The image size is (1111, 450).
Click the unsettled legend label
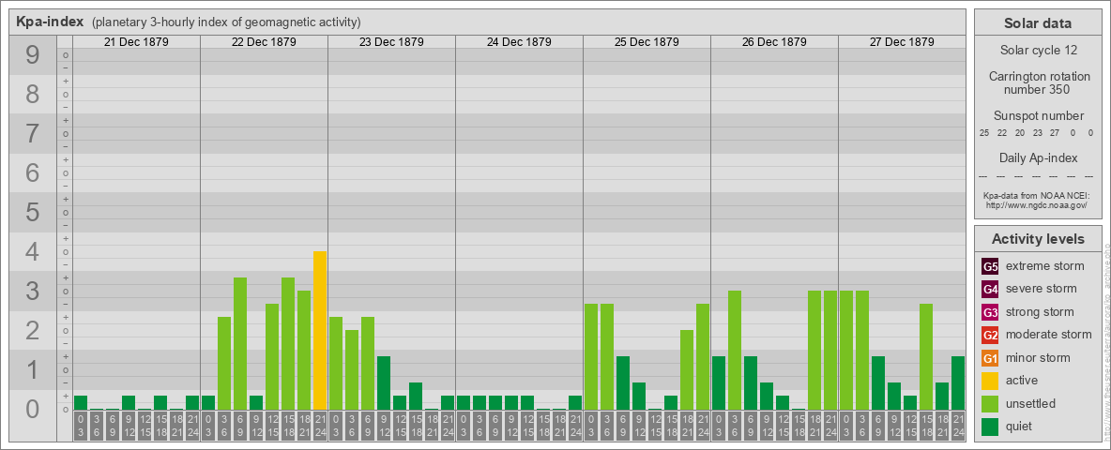coord(1031,404)
